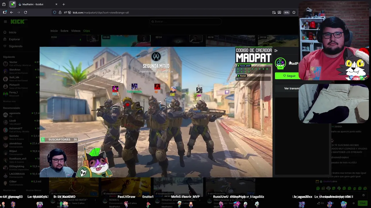Click the Chat send button
This screenshot has height=208, width=371.
pos(363,203)
